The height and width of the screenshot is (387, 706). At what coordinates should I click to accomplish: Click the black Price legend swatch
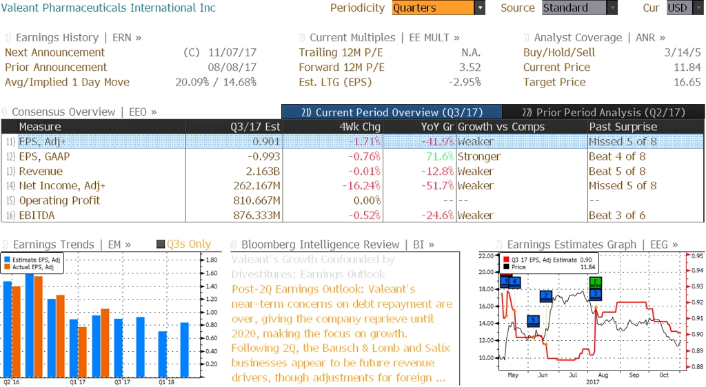point(506,266)
